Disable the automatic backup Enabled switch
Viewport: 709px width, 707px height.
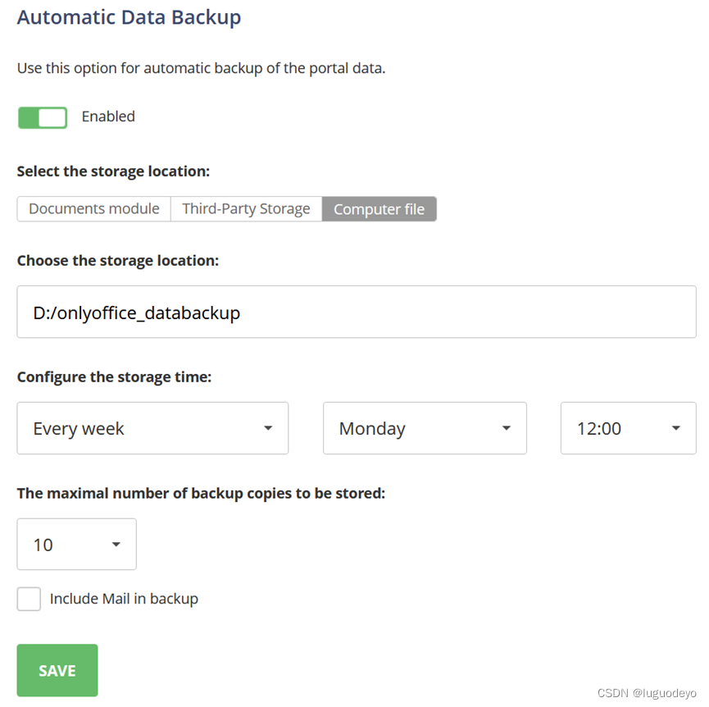43,117
